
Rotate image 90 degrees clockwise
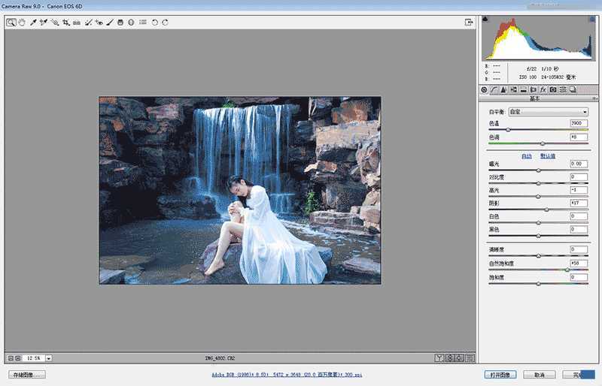coord(165,23)
